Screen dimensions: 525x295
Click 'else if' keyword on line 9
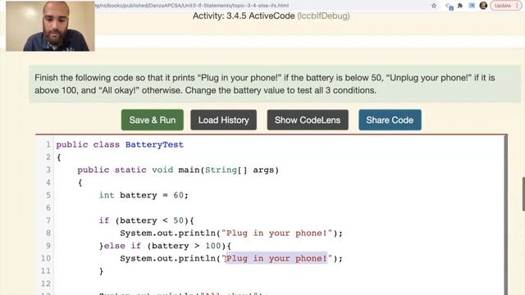pos(122,246)
